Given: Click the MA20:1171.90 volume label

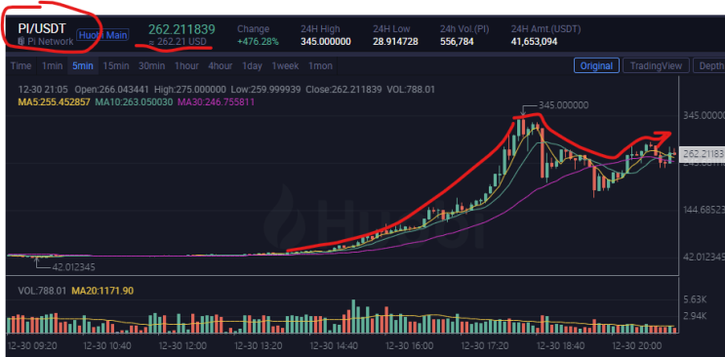Looking at the screenshot, I should pos(102,291).
